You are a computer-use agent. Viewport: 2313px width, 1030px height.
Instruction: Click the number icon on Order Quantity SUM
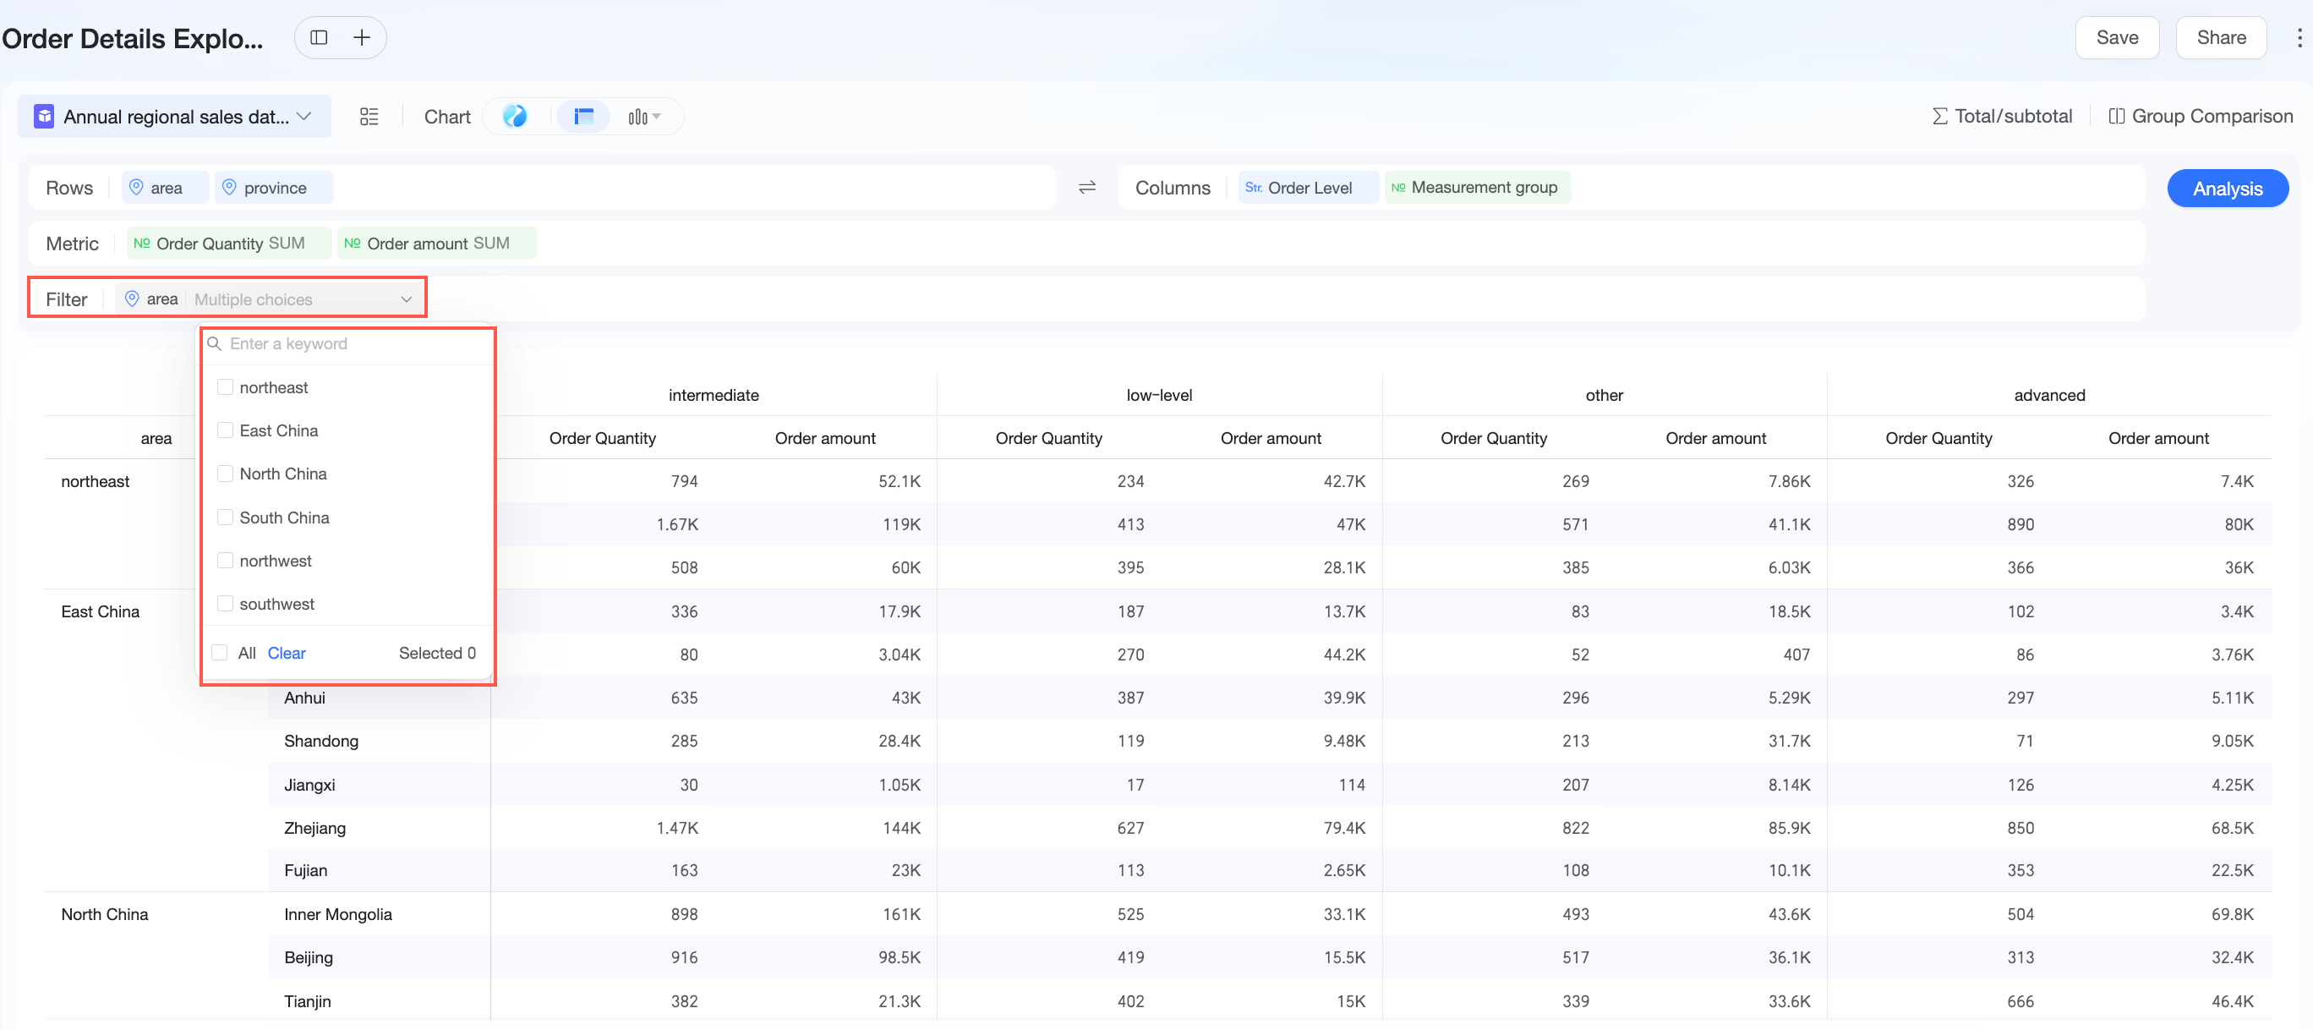click(142, 244)
